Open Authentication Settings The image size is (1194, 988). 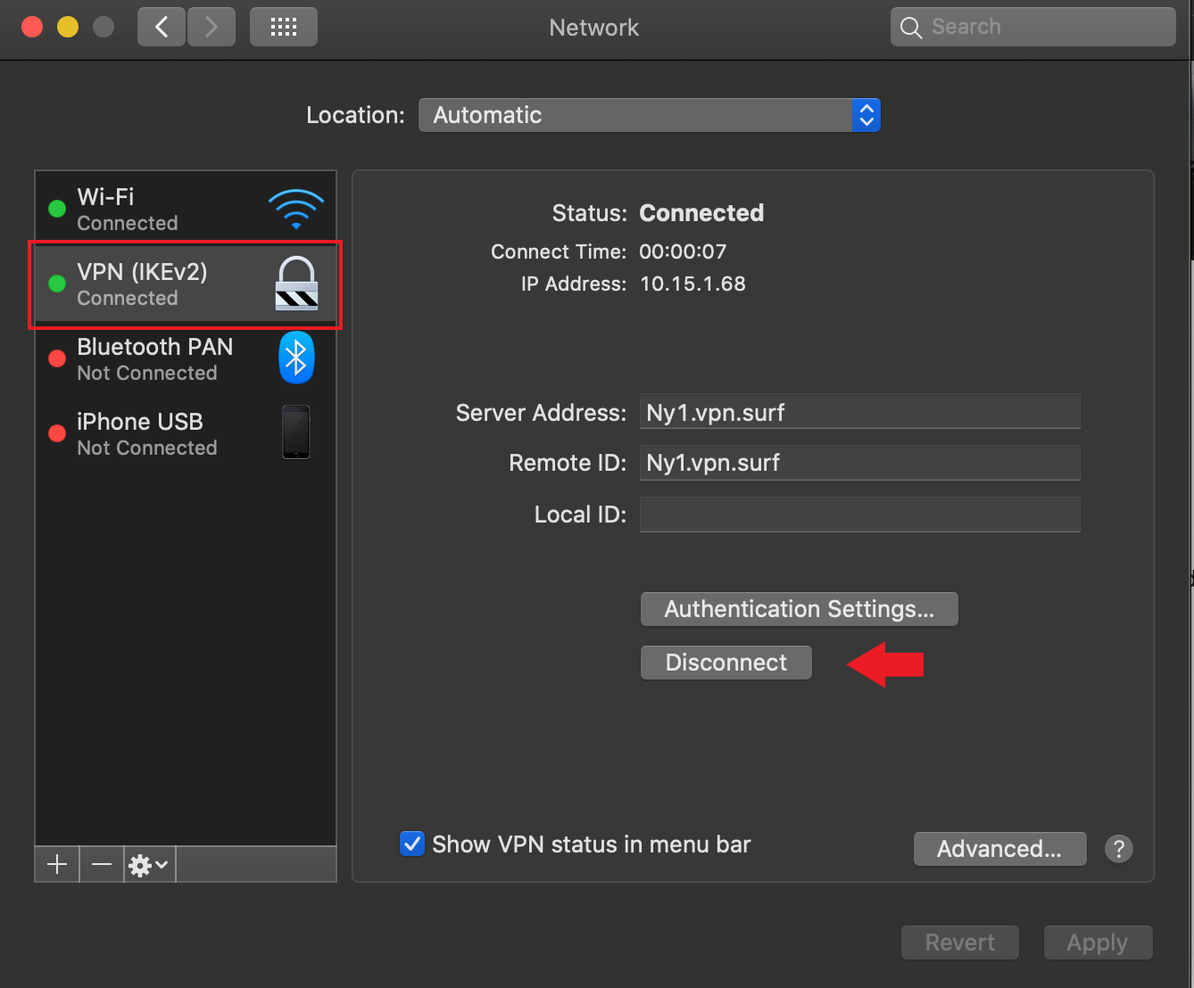pos(799,609)
